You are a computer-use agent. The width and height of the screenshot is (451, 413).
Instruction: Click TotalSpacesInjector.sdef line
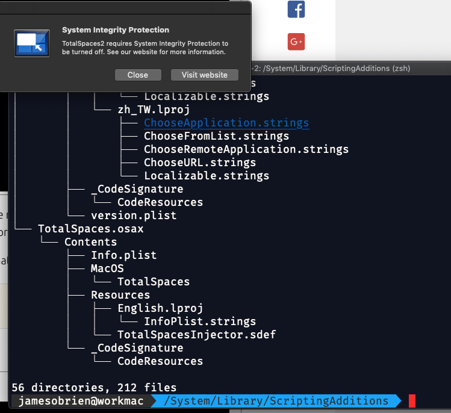pyautogui.click(x=197, y=335)
